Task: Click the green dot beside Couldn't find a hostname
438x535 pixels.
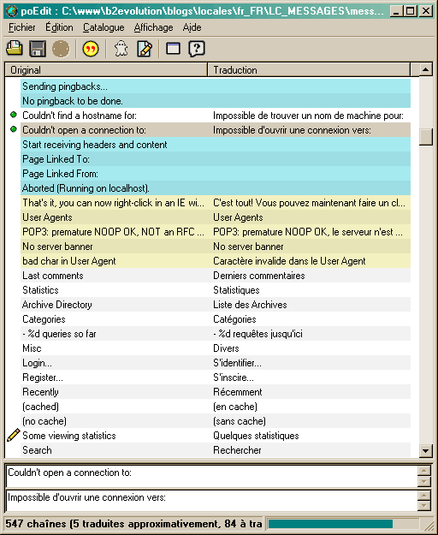Action: tap(14, 115)
